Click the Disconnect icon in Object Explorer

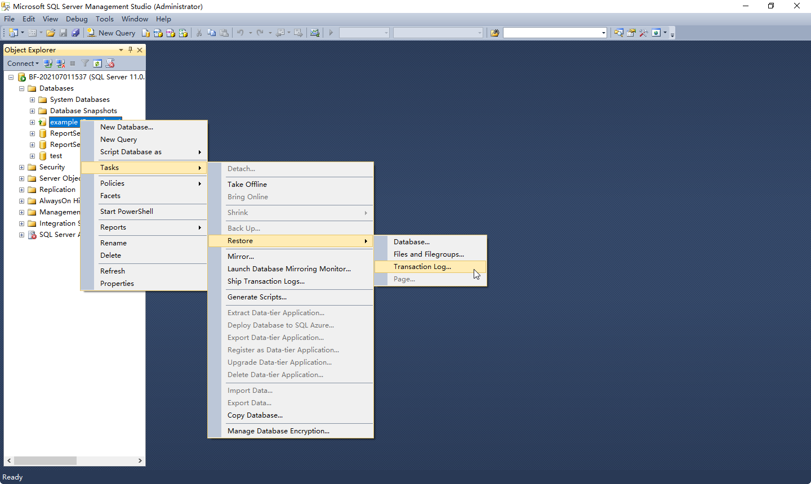60,64
